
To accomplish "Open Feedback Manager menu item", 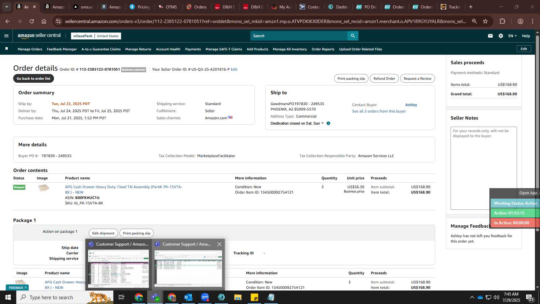I will [62, 49].
